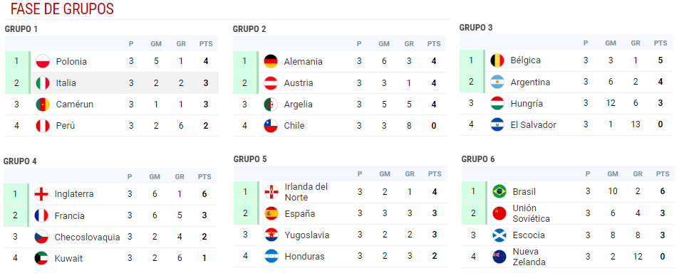Open the Unión Soviética team link
684x278 pixels.
coord(532,213)
